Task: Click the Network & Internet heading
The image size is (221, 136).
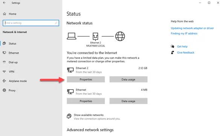Action: click(15, 32)
